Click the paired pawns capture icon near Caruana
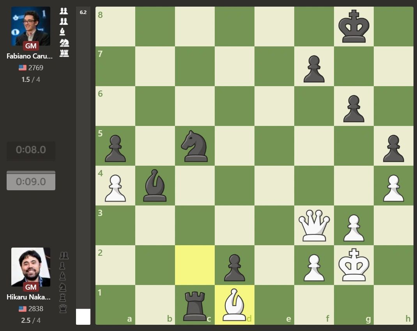Viewport: 417px width, 331px height. 64,11
